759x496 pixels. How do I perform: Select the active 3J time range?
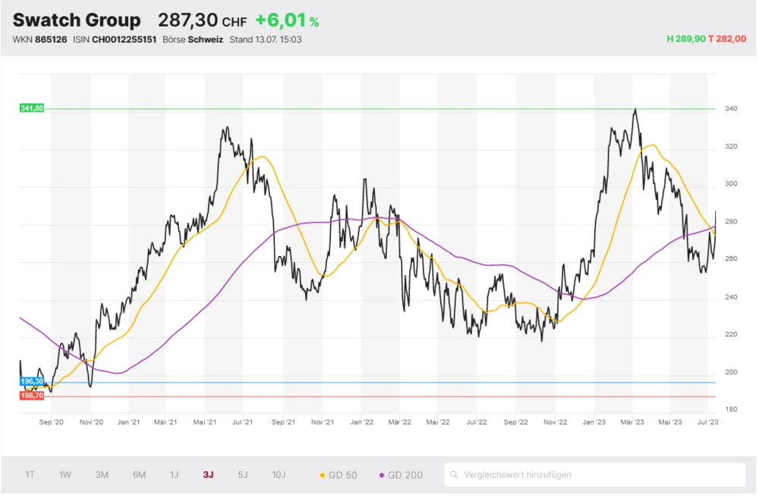(x=208, y=475)
